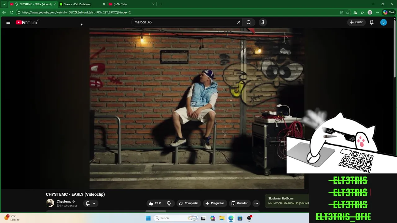
Task: Open the YouTube guide hamburger menu
Action: (8, 22)
